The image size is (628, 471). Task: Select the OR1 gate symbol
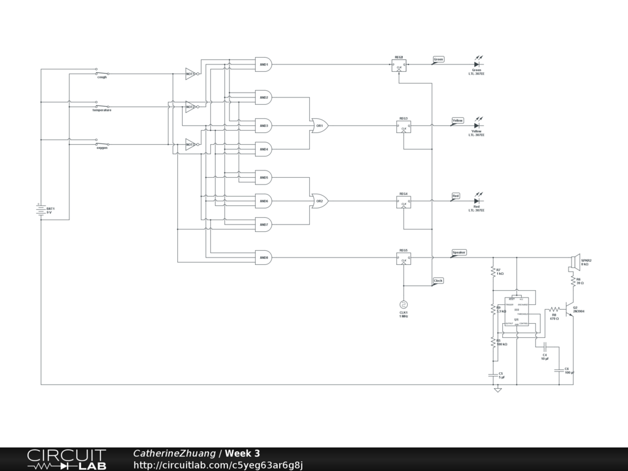coord(320,126)
